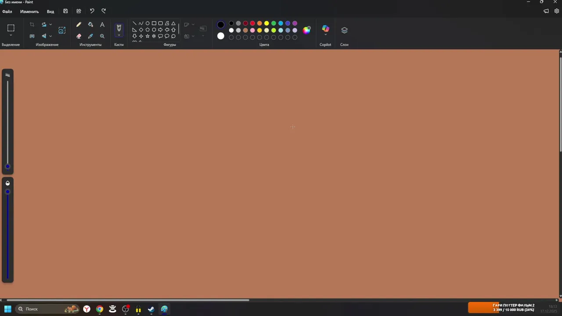
Task: Open the Вид menu
Action: tap(50, 11)
